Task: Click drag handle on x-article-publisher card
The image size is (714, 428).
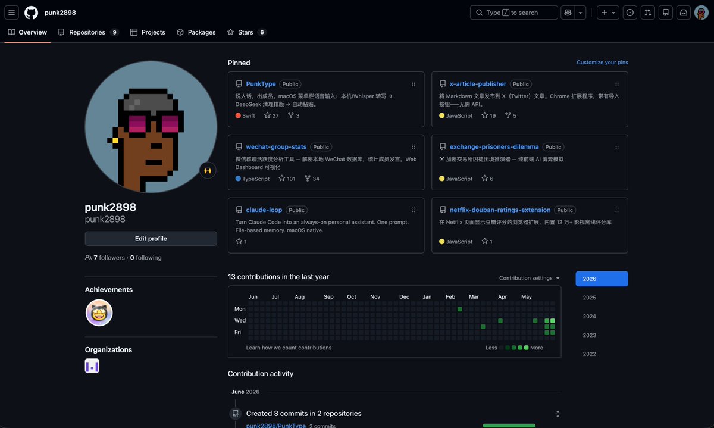Action: (x=617, y=84)
